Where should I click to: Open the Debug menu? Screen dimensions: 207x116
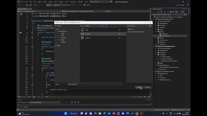click(x=50, y=2)
